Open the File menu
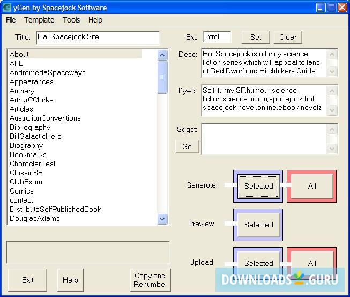This screenshot has width=350, height=297. click(11, 20)
